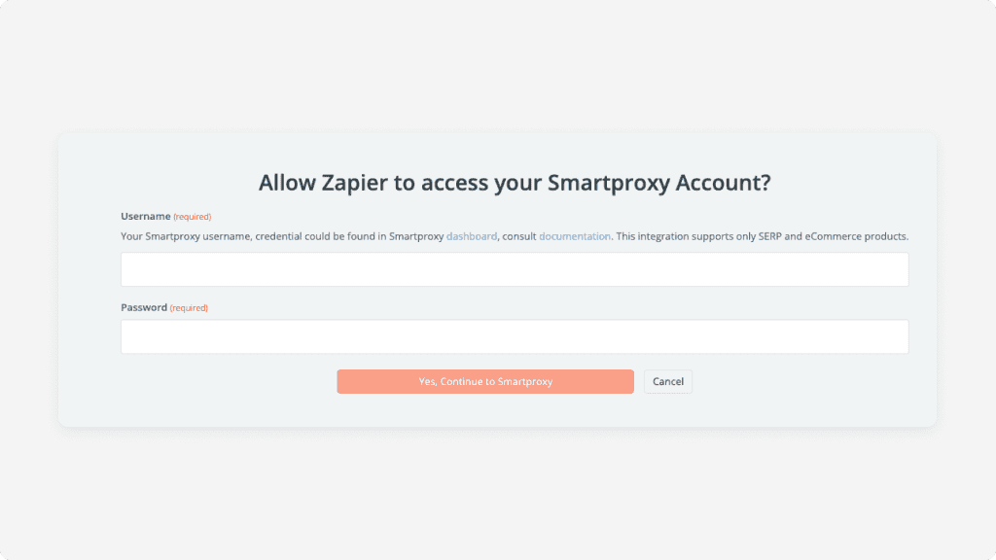Open the documentation link
The height and width of the screenshot is (560, 996).
[x=575, y=236]
